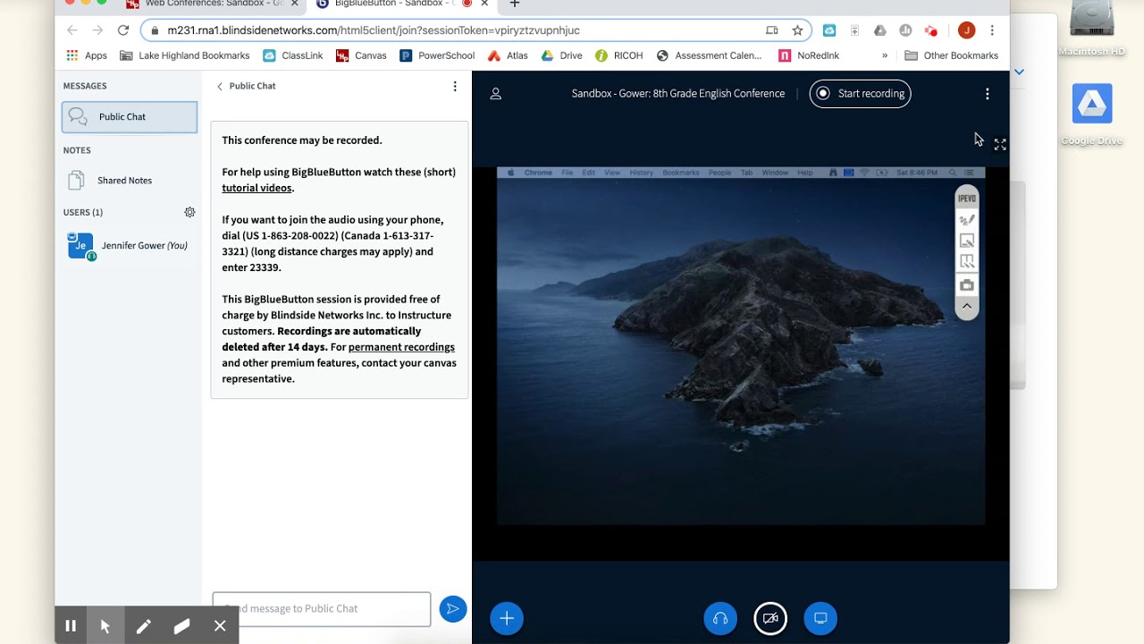Open the Public Chat options three-dot menu
Screen dimensions: 1144x644
pyautogui.click(x=455, y=87)
